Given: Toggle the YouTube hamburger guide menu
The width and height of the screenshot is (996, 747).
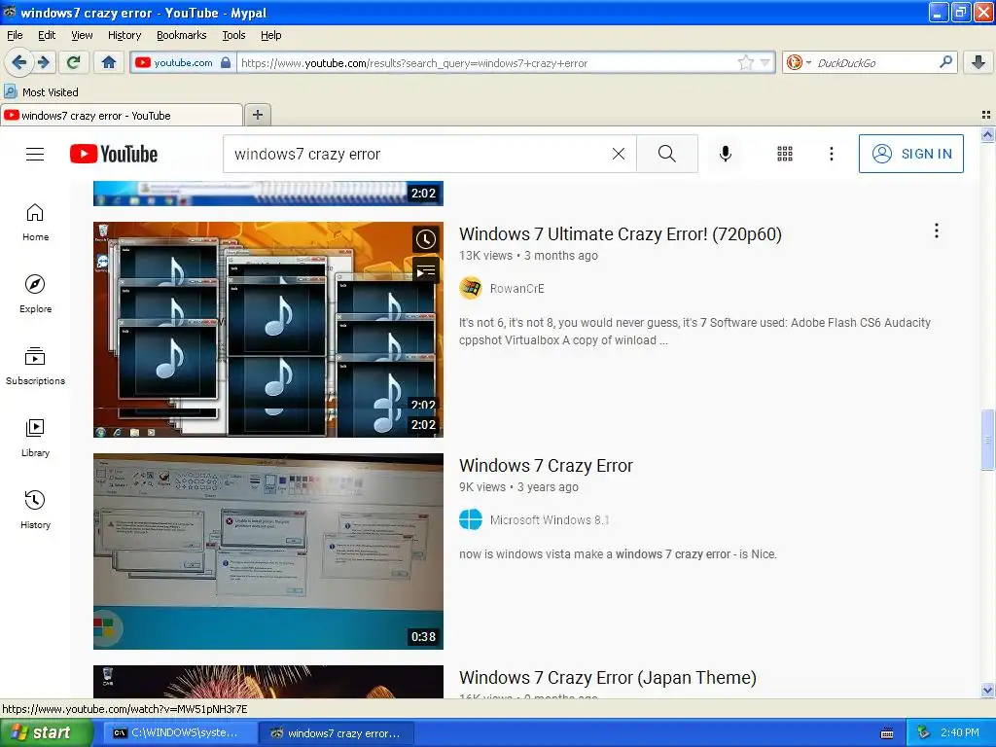Looking at the screenshot, I should [35, 154].
